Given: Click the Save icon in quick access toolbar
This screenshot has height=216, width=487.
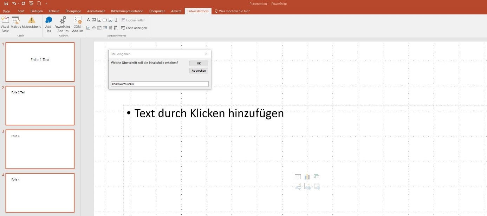Looking at the screenshot, I should 6,3.
